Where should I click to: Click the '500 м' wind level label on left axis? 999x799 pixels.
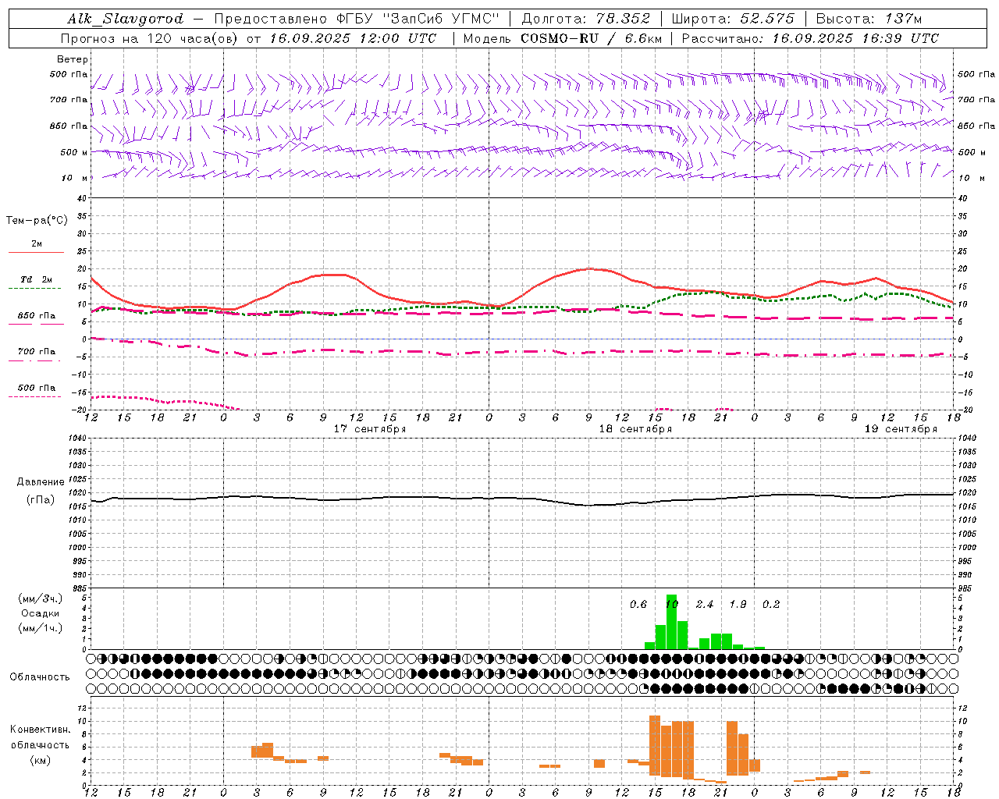coord(74,152)
